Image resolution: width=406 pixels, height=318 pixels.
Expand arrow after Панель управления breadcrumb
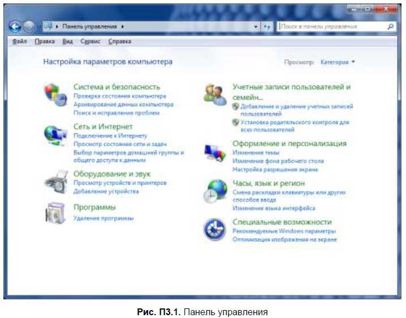click(x=123, y=27)
